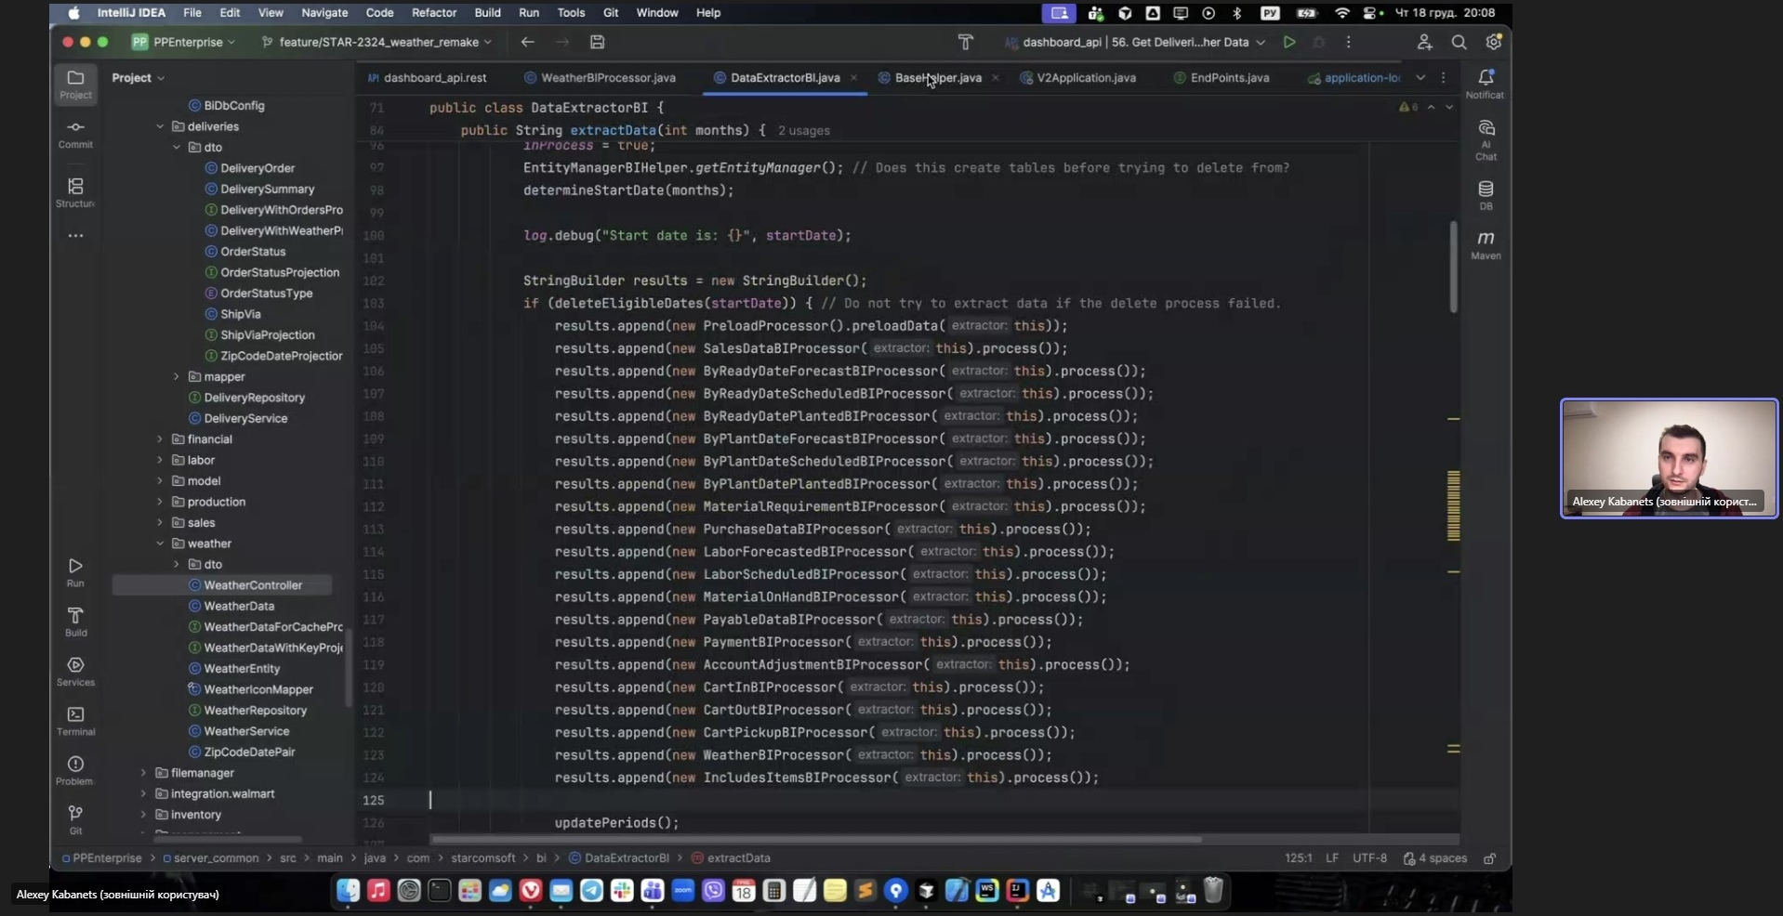Open the Structure tool window

[75, 192]
